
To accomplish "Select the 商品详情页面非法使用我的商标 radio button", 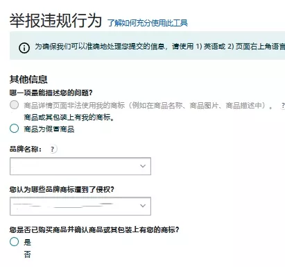I will (x=14, y=105).
